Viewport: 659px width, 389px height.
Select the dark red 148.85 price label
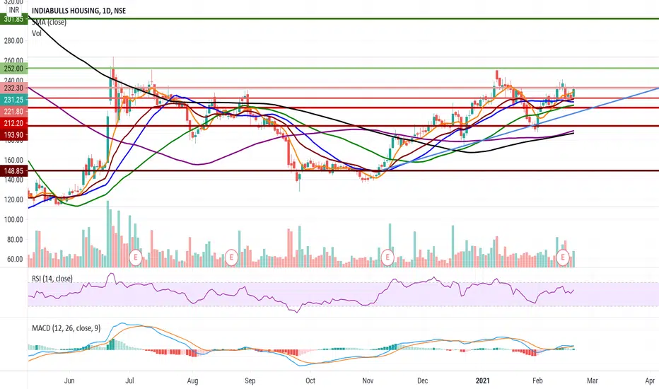[x=13, y=170]
